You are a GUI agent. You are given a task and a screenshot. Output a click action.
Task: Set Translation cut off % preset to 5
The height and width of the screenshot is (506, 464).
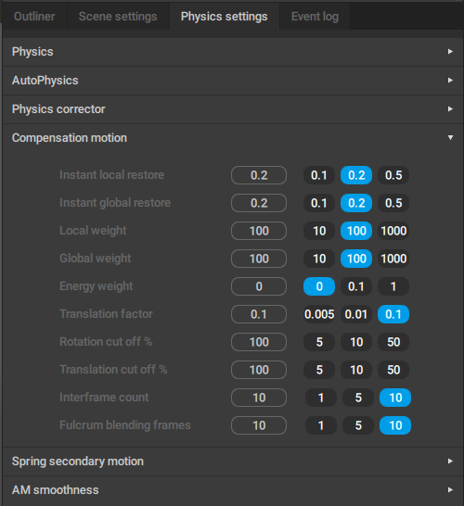(x=319, y=370)
